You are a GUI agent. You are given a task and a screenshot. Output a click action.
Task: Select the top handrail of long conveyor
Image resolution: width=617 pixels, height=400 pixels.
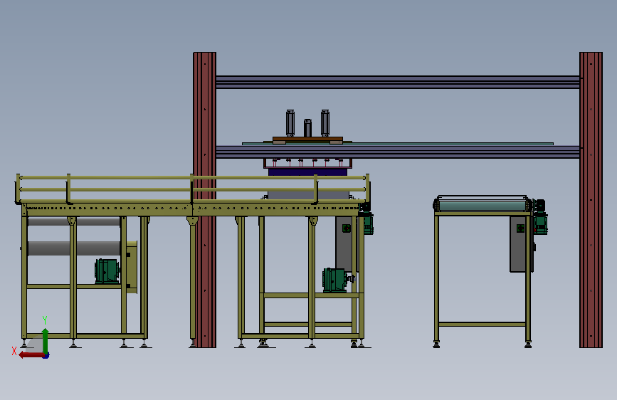(x=193, y=178)
